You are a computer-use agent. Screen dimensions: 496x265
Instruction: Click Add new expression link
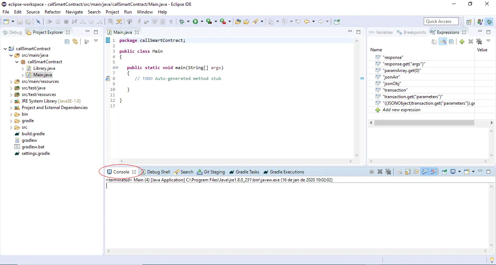[x=401, y=110]
